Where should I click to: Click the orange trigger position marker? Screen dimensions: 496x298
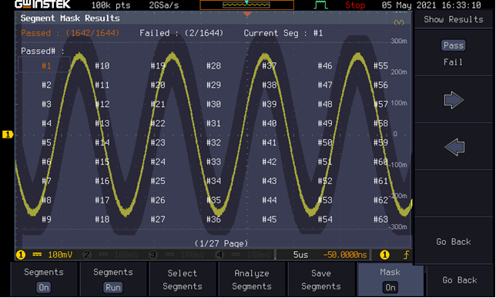pyautogui.click(x=247, y=14)
